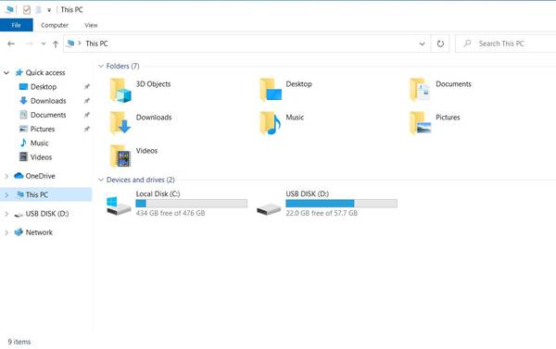Screen dimensions: 556x349
Task: Expand the OneDrive tree node
Action: click(x=6, y=176)
